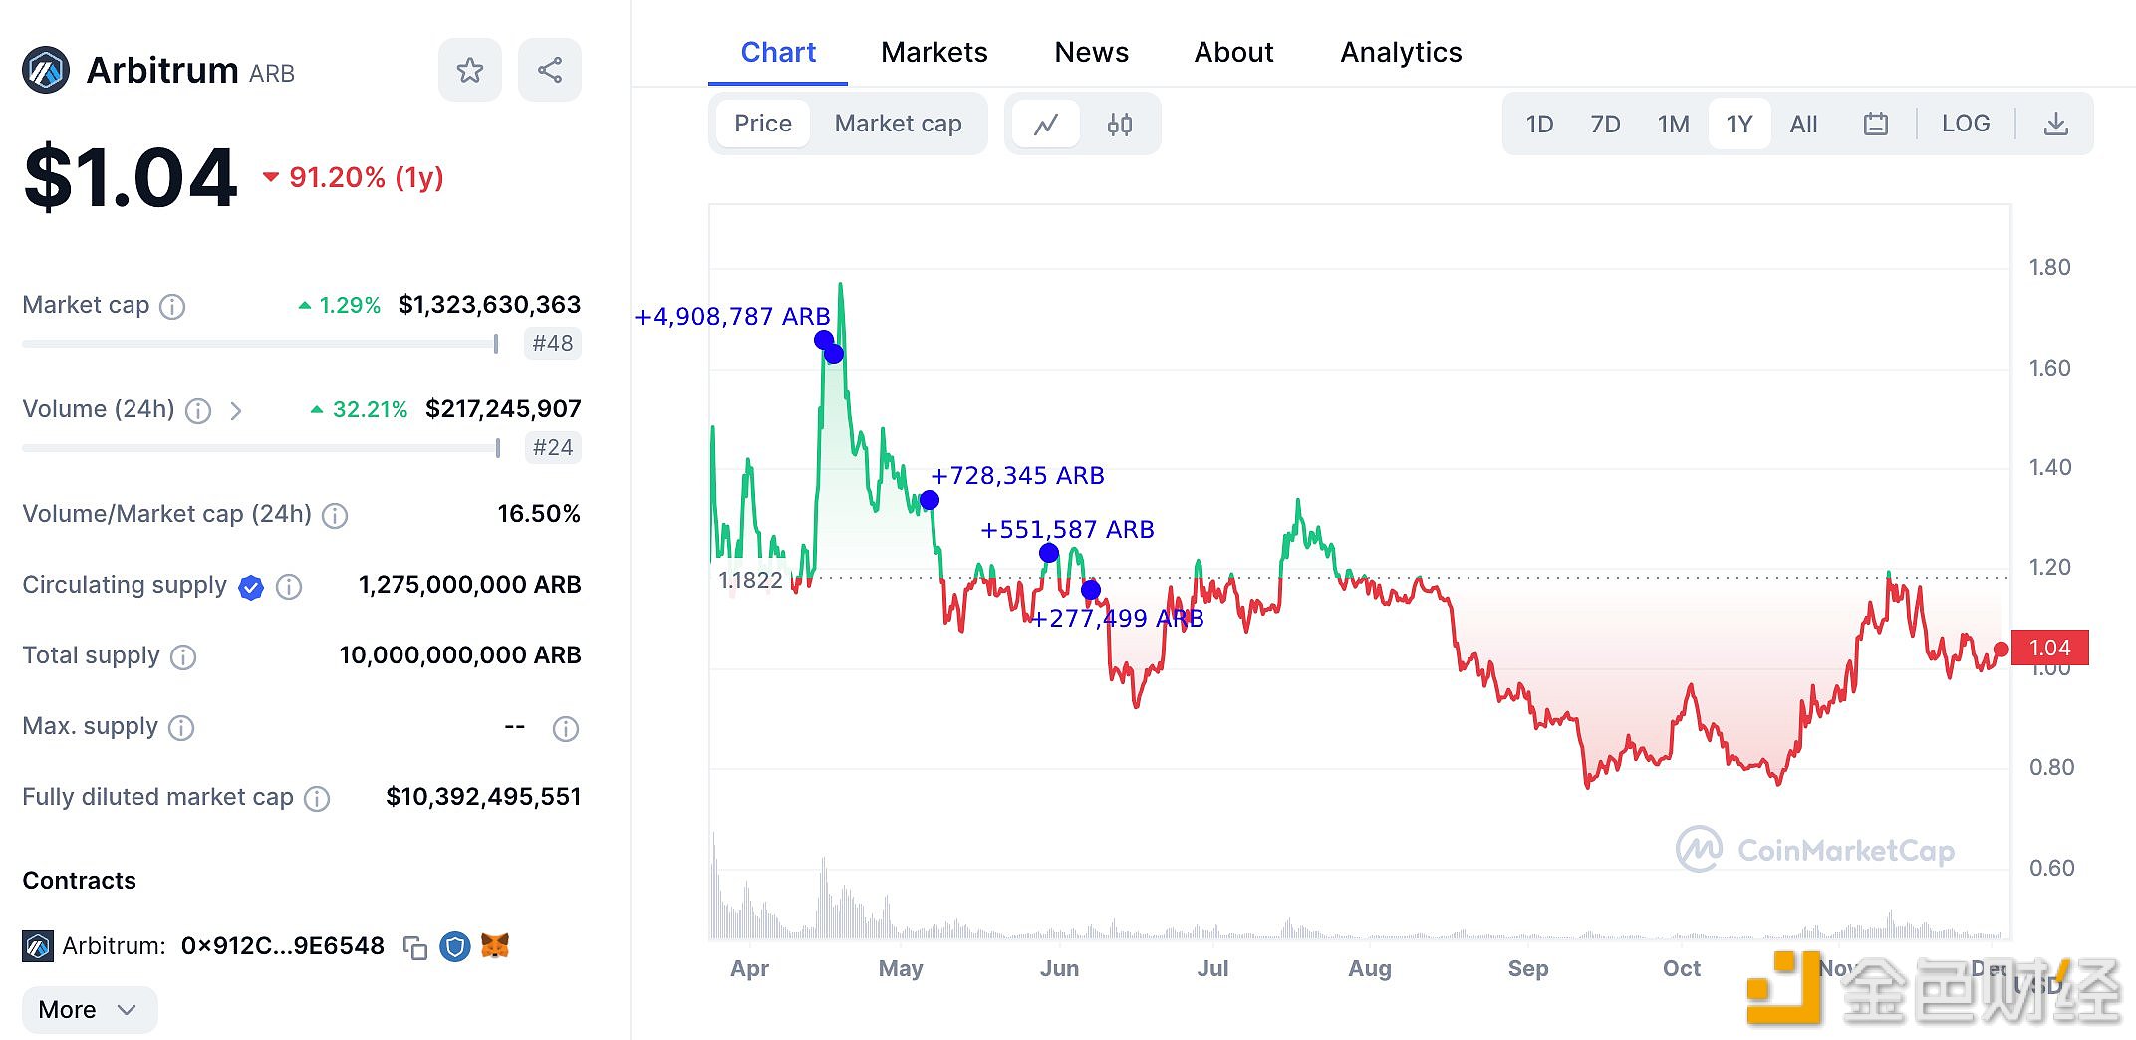Set chart range to 1Y
The height and width of the screenshot is (1040, 2136).
[x=1739, y=125]
